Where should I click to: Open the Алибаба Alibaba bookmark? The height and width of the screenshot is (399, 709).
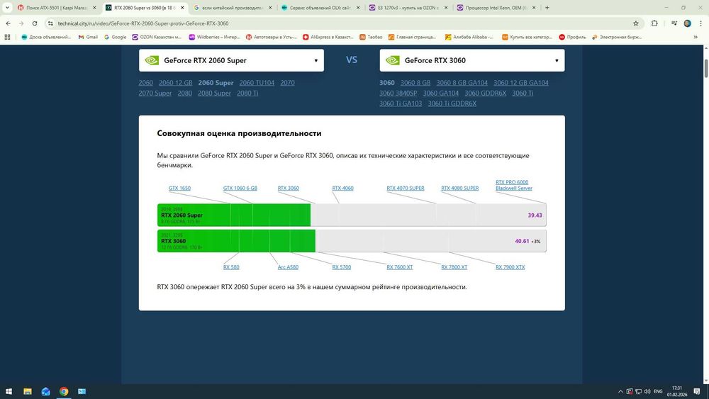pos(469,37)
